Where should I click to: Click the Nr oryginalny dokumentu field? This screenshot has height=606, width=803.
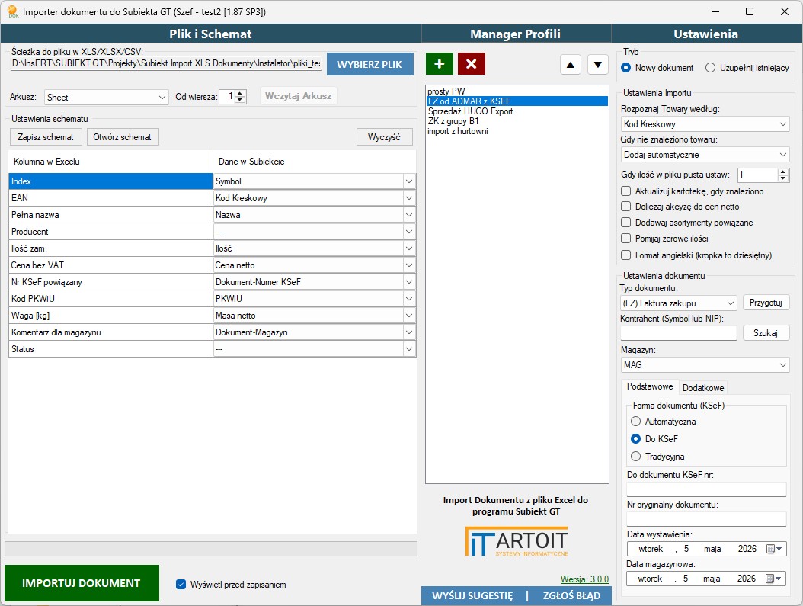point(706,519)
